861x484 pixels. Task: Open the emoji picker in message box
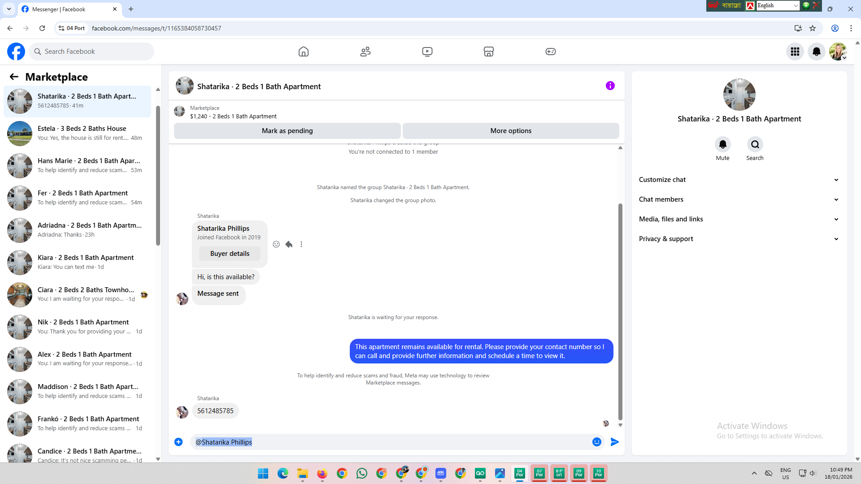(x=596, y=442)
